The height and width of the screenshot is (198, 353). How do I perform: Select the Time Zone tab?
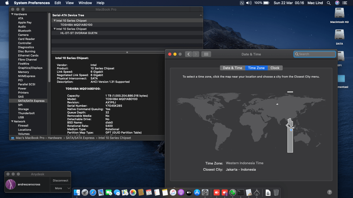click(x=256, y=68)
